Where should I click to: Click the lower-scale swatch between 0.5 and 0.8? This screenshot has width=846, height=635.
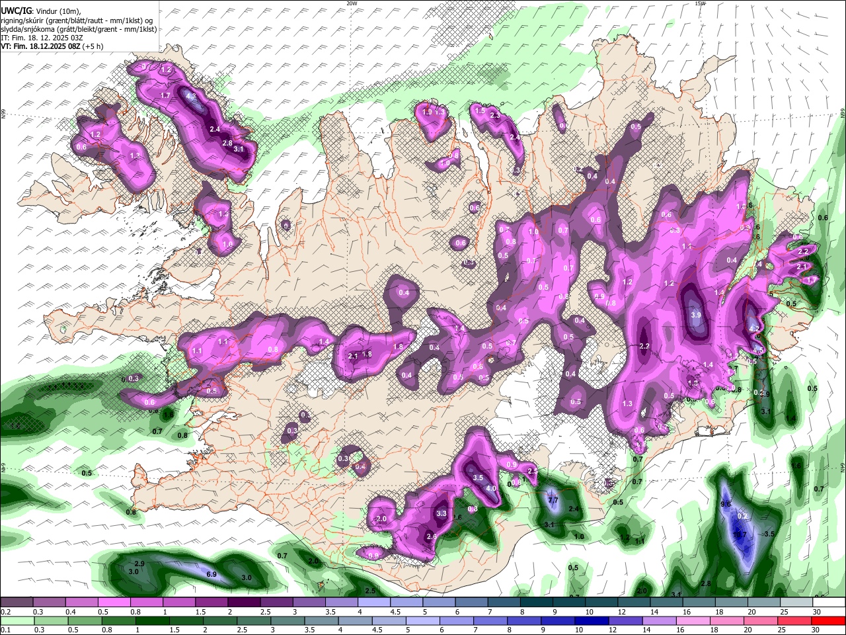coord(85,621)
